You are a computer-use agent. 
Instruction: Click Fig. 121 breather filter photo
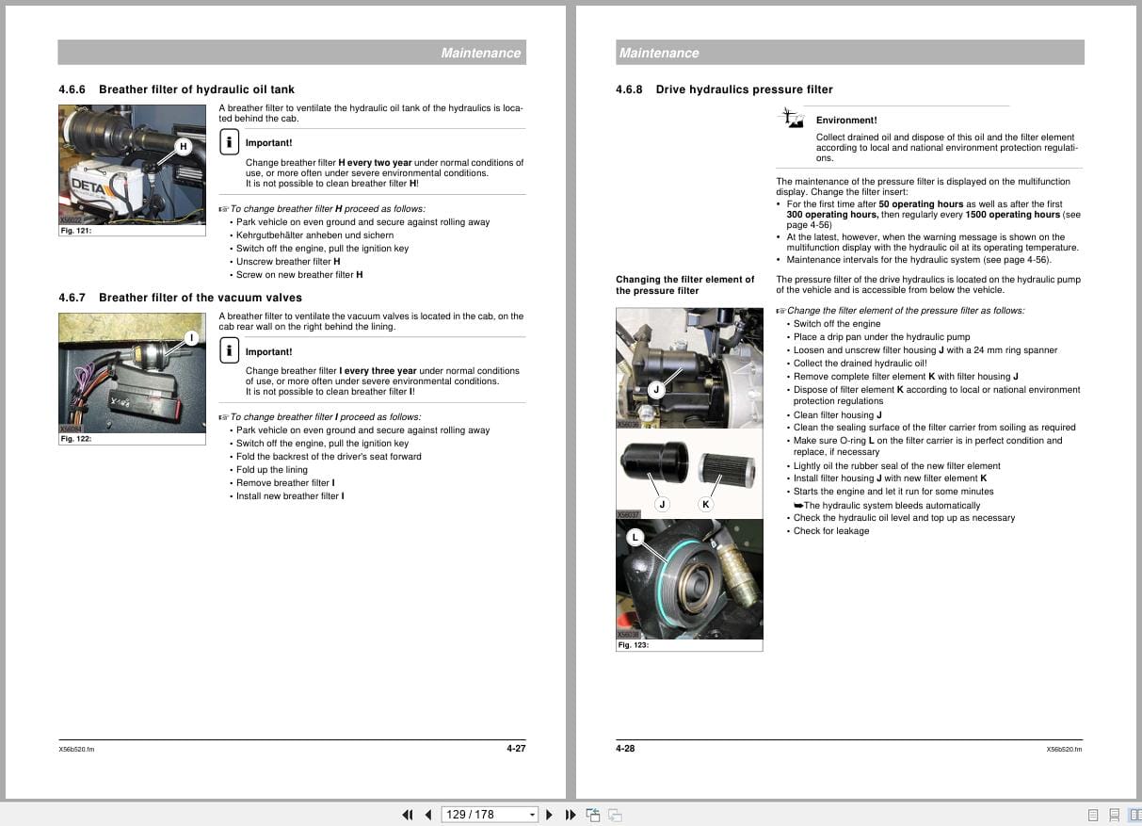pyautogui.click(x=132, y=165)
